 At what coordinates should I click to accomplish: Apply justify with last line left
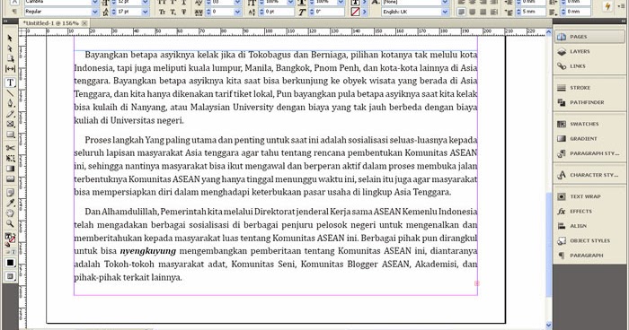pos(462,12)
